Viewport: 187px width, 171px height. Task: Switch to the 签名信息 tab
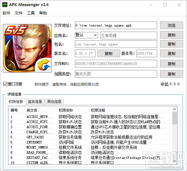[x=35, y=102]
